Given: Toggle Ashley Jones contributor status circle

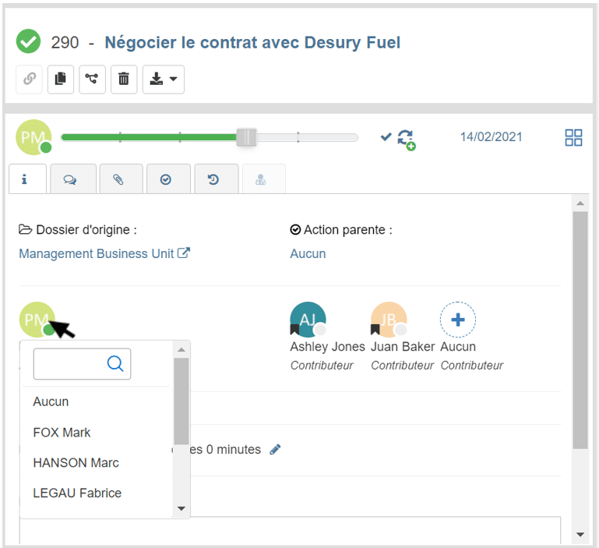Looking at the screenshot, I should 319,330.
